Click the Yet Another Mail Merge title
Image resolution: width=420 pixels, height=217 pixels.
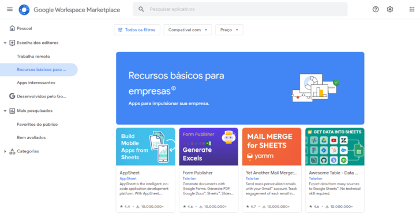[x=271, y=173]
